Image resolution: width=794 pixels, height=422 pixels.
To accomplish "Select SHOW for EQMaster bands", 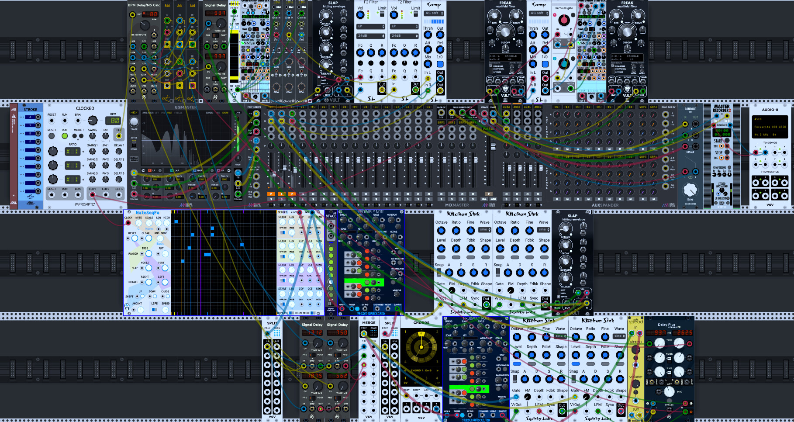I will [x=226, y=113].
